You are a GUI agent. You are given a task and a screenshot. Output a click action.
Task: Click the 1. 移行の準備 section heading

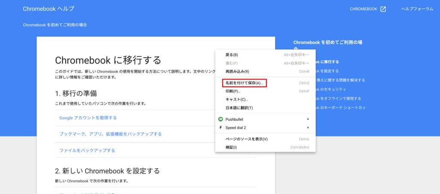tap(76, 93)
